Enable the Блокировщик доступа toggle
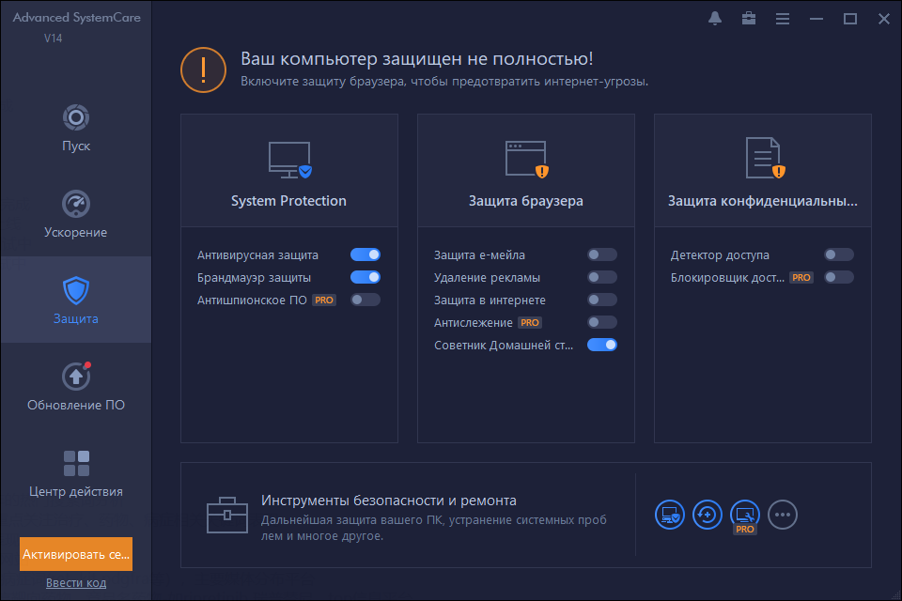 [x=839, y=277]
